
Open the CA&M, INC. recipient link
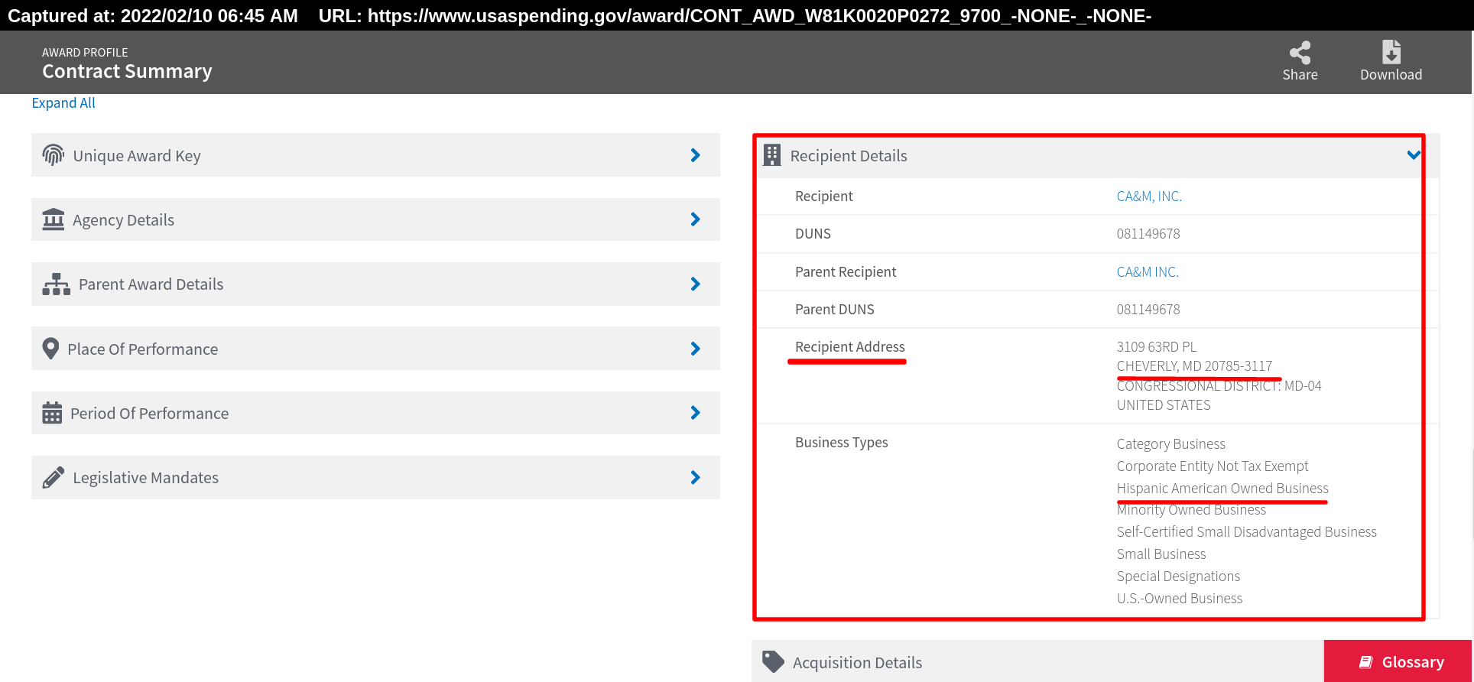1149,196
